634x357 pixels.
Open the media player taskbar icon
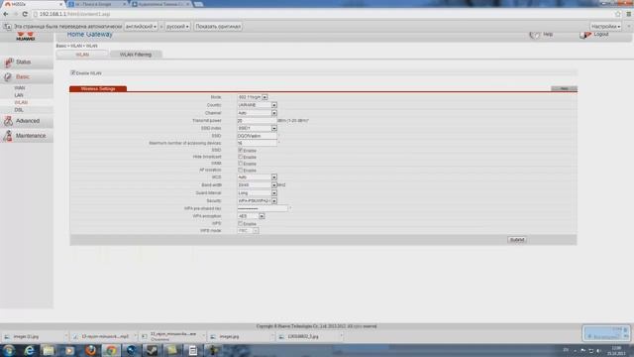pos(69,350)
